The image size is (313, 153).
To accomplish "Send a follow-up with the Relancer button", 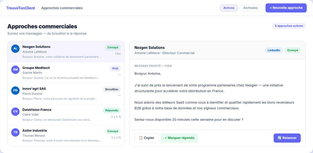I will [x=287, y=138].
